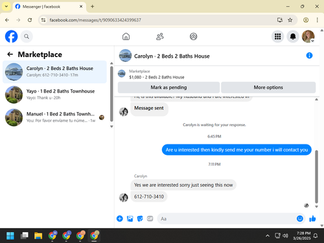
Task: Open Task View on taskbar
Action: (25, 236)
